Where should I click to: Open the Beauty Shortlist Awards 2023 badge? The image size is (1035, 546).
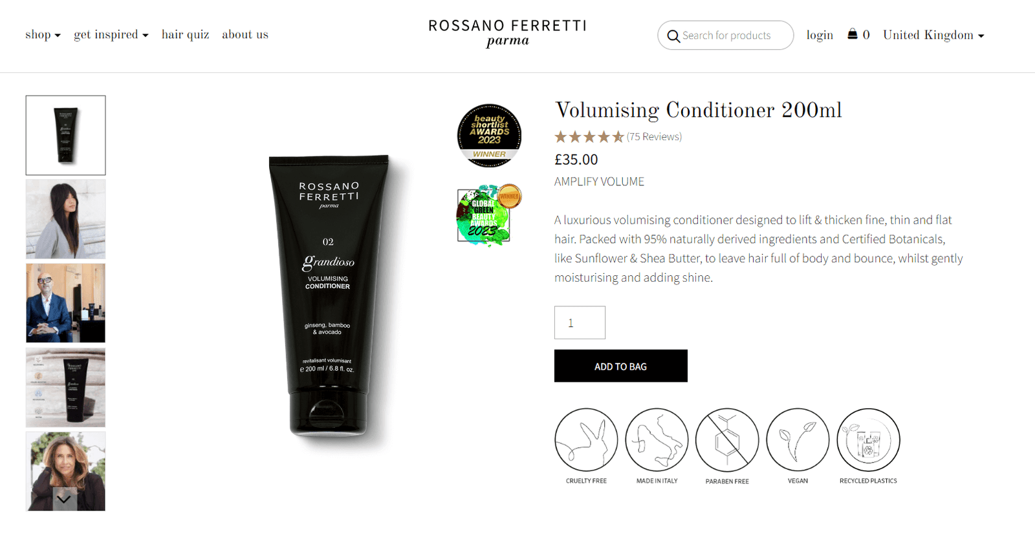(490, 136)
